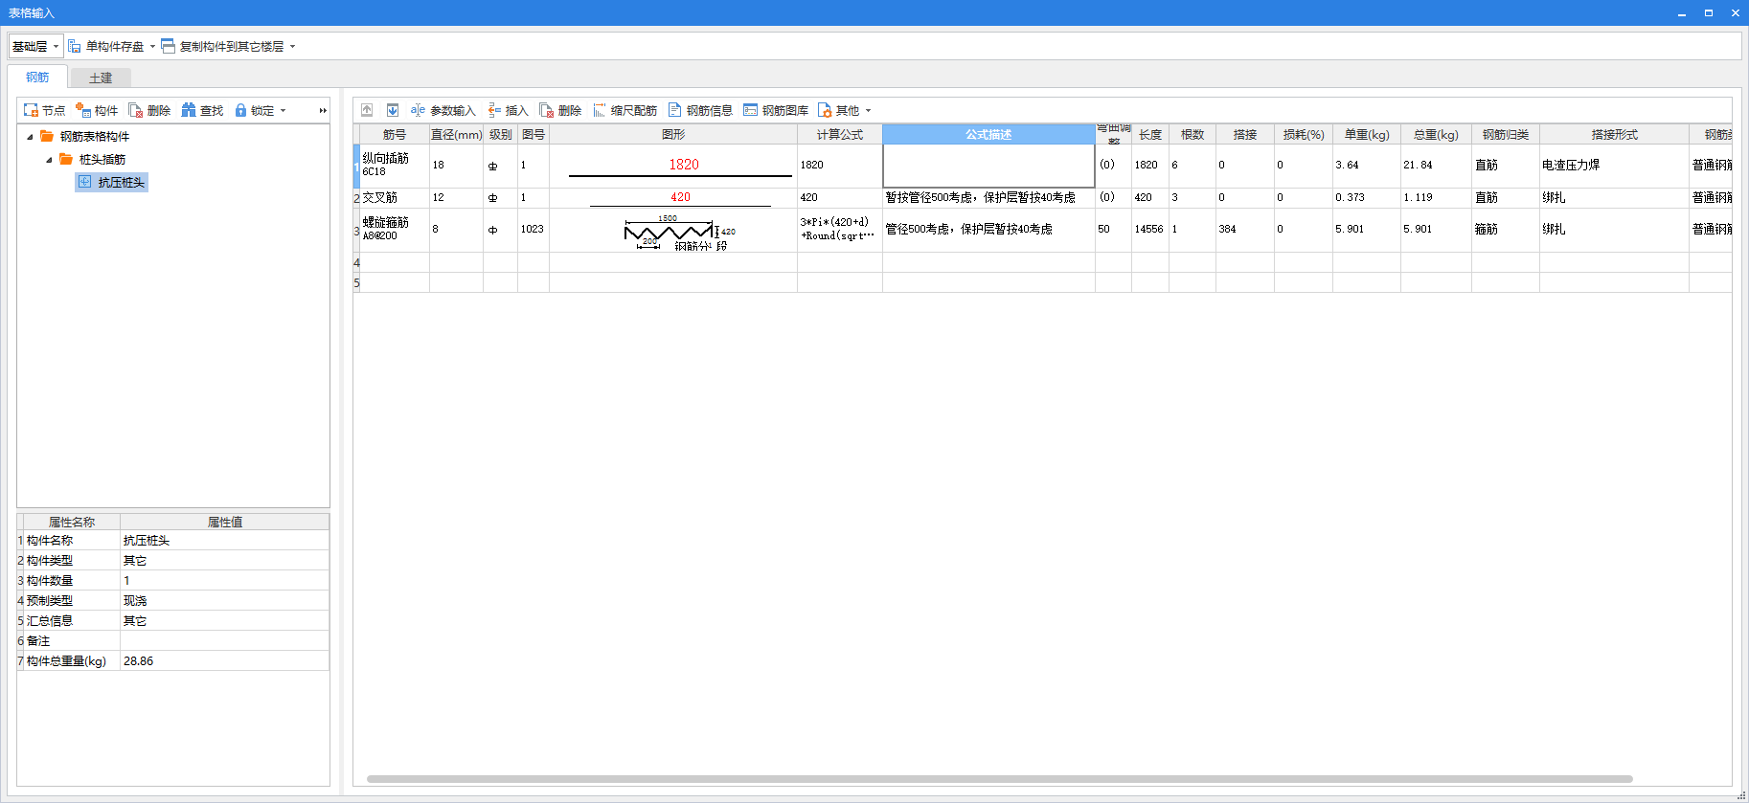Click the 21.84 total weight cell
The height and width of the screenshot is (803, 1749).
click(1436, 165)
